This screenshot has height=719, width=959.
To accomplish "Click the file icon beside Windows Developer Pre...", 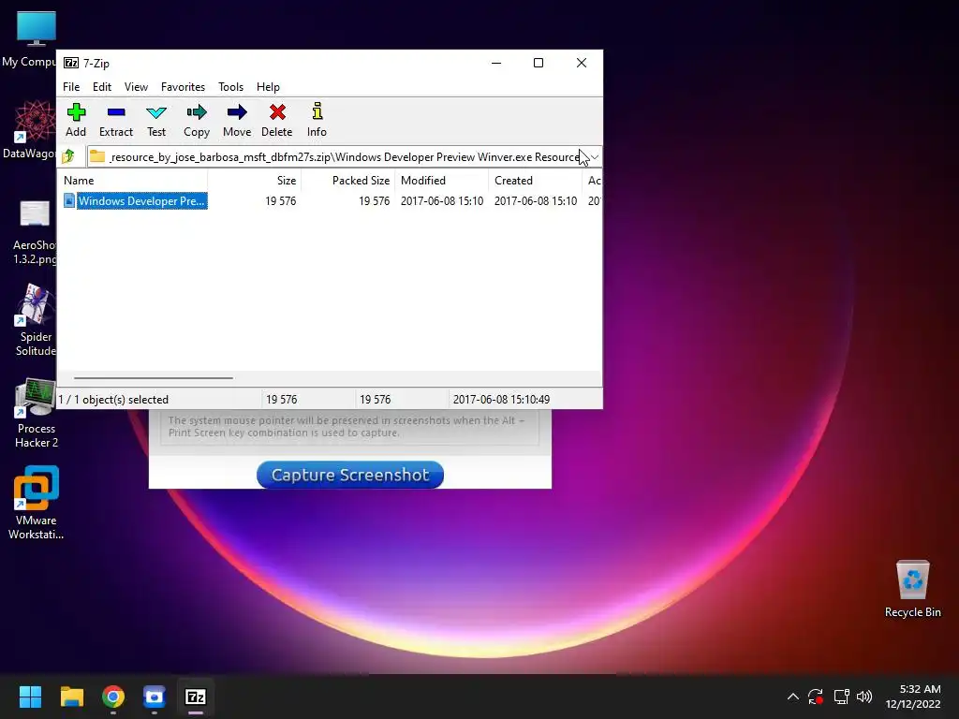I will (x=69, y=200).
